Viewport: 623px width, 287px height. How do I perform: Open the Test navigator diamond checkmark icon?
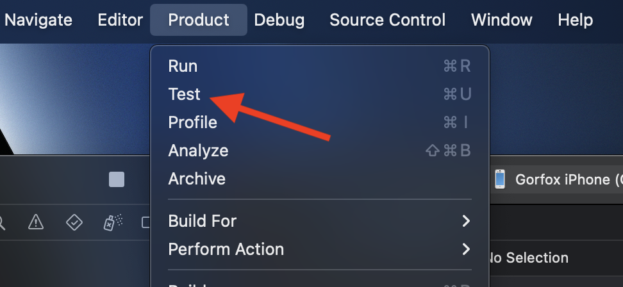tap(74, 222)
